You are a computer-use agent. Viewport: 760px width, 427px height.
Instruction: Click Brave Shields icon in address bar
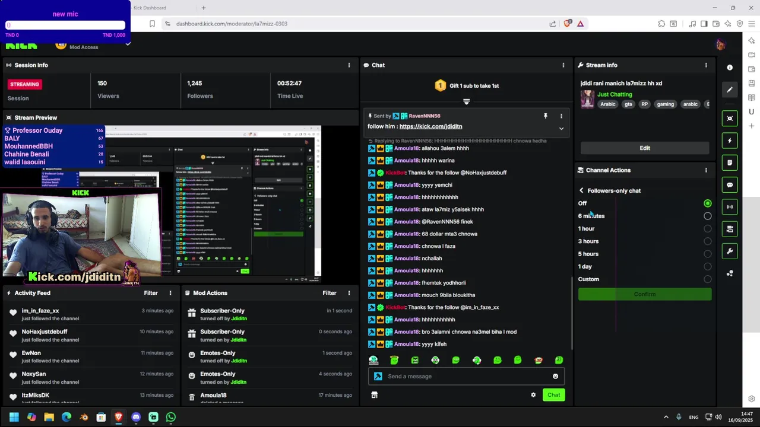click(568, 24)
